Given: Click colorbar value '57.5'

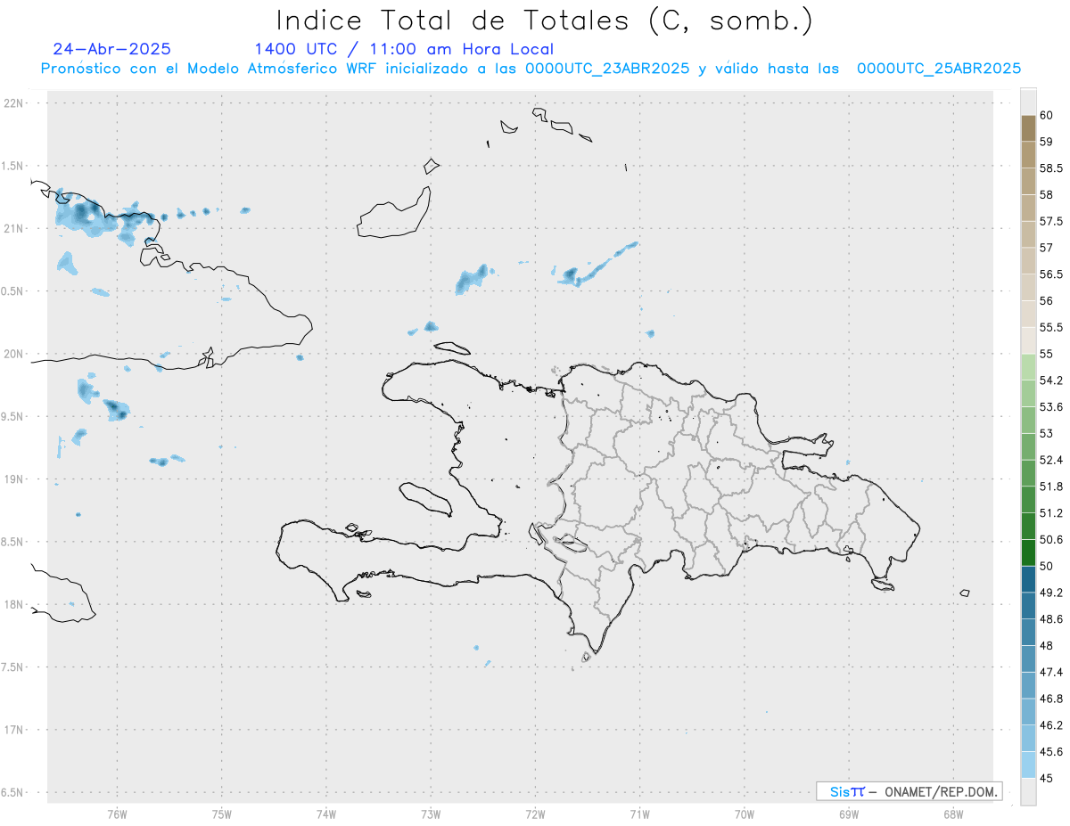Looking at the screenshot, I should [x=1051, y=221].
